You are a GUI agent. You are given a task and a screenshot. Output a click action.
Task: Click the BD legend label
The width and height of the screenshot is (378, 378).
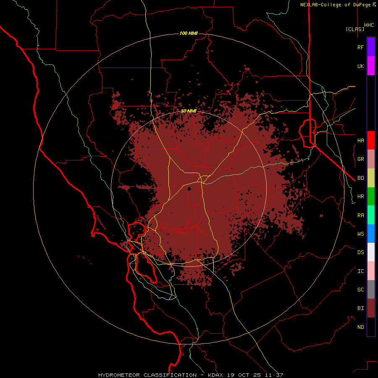(x=360, y=178)
